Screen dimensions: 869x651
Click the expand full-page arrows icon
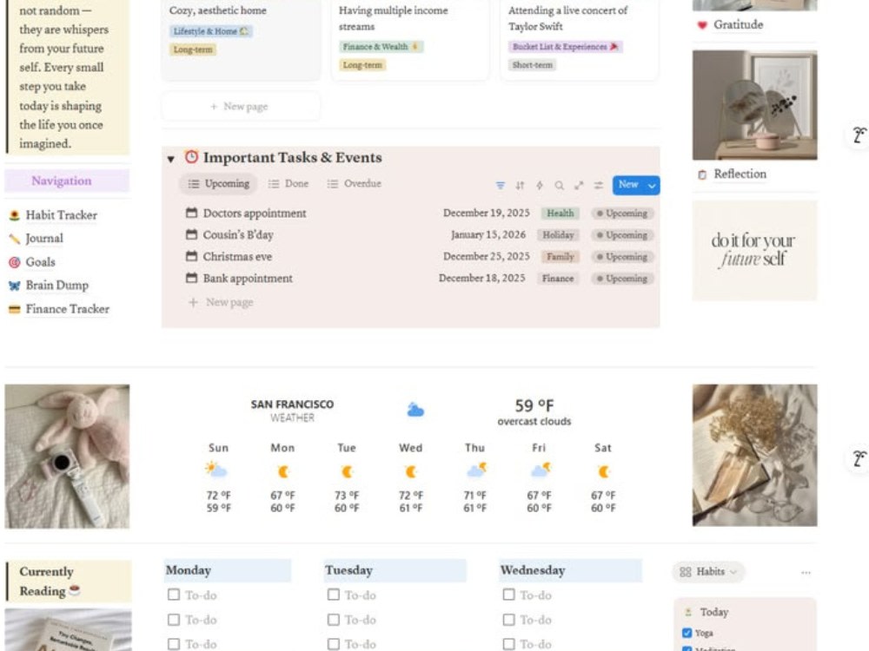(x=579, y=186)
